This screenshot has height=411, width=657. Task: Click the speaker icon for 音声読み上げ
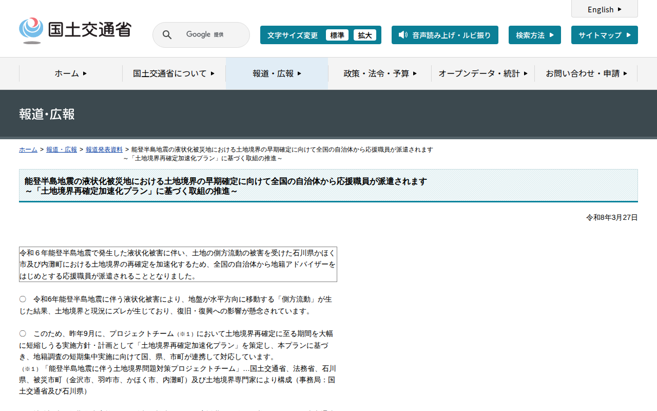(403, 35)
